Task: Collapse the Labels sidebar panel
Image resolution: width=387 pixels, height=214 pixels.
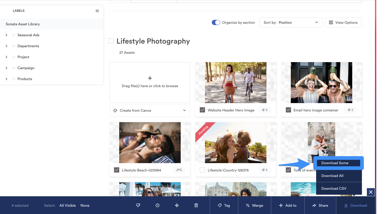Action: [x=97, y=11]
